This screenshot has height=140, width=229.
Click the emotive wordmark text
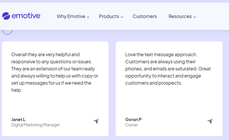26,16
